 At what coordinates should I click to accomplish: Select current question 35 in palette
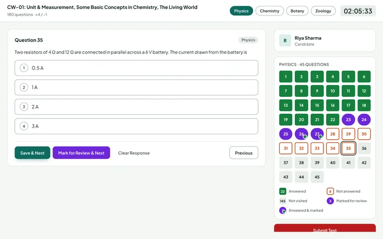(x=348, y=148)
